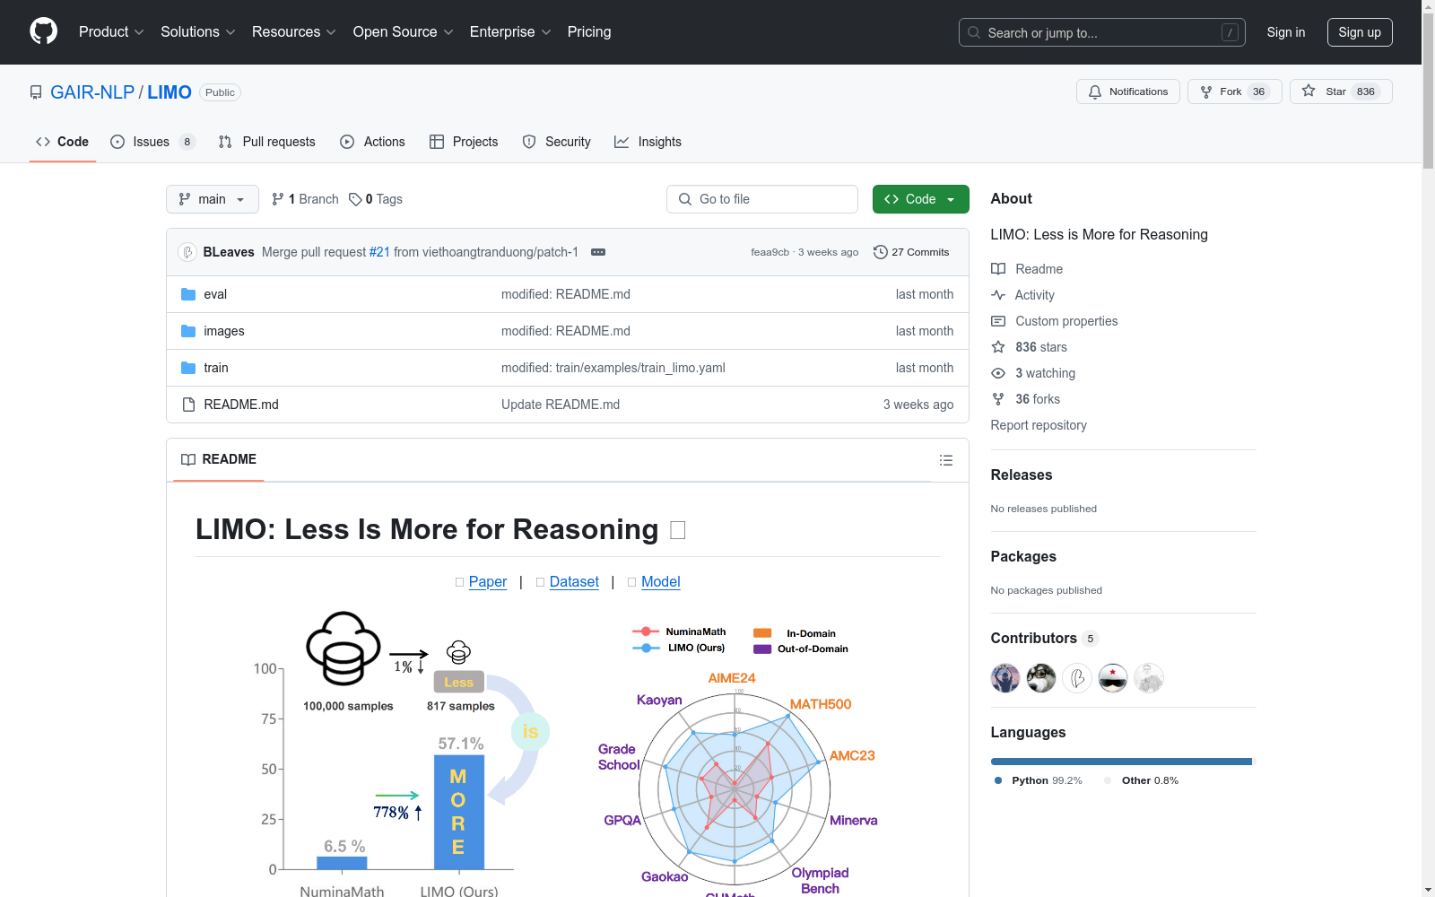
Task: Click the Sign up button
Action: [1360, 32]
